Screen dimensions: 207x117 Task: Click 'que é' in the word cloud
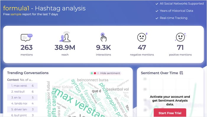click(x=96, y=91)
